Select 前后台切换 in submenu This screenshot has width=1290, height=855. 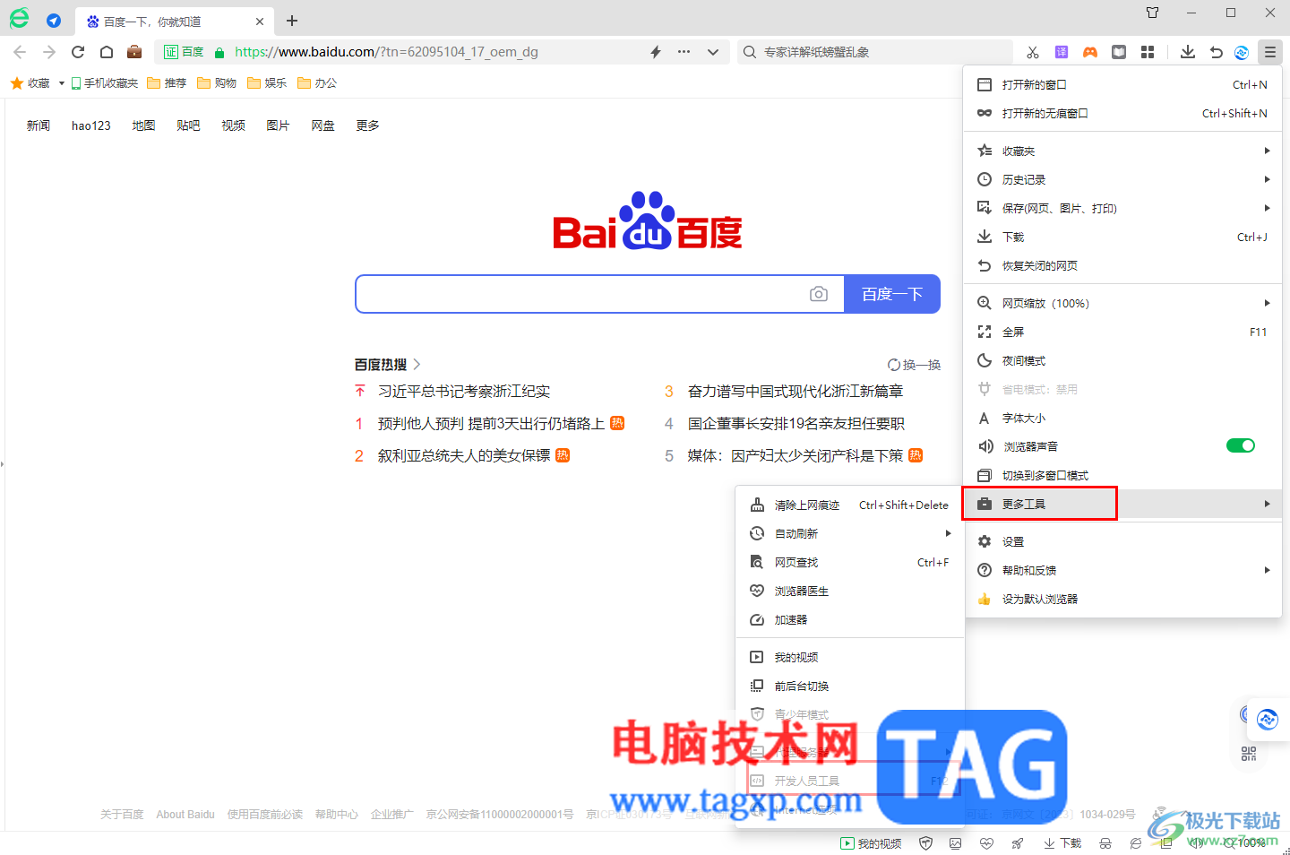pos(849,686)
